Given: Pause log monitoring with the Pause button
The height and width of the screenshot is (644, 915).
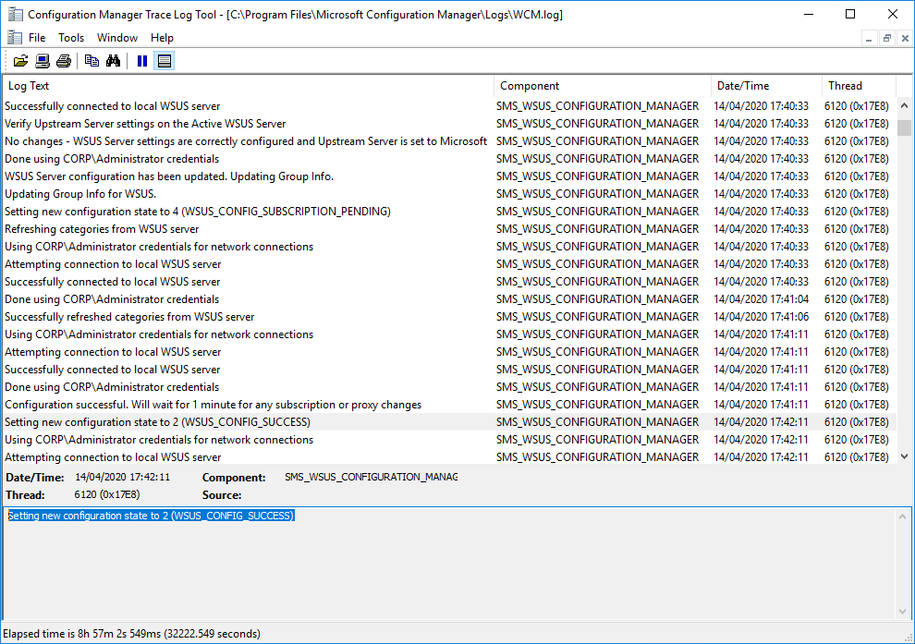Looking at the screenshot, I should pos(142,61).
